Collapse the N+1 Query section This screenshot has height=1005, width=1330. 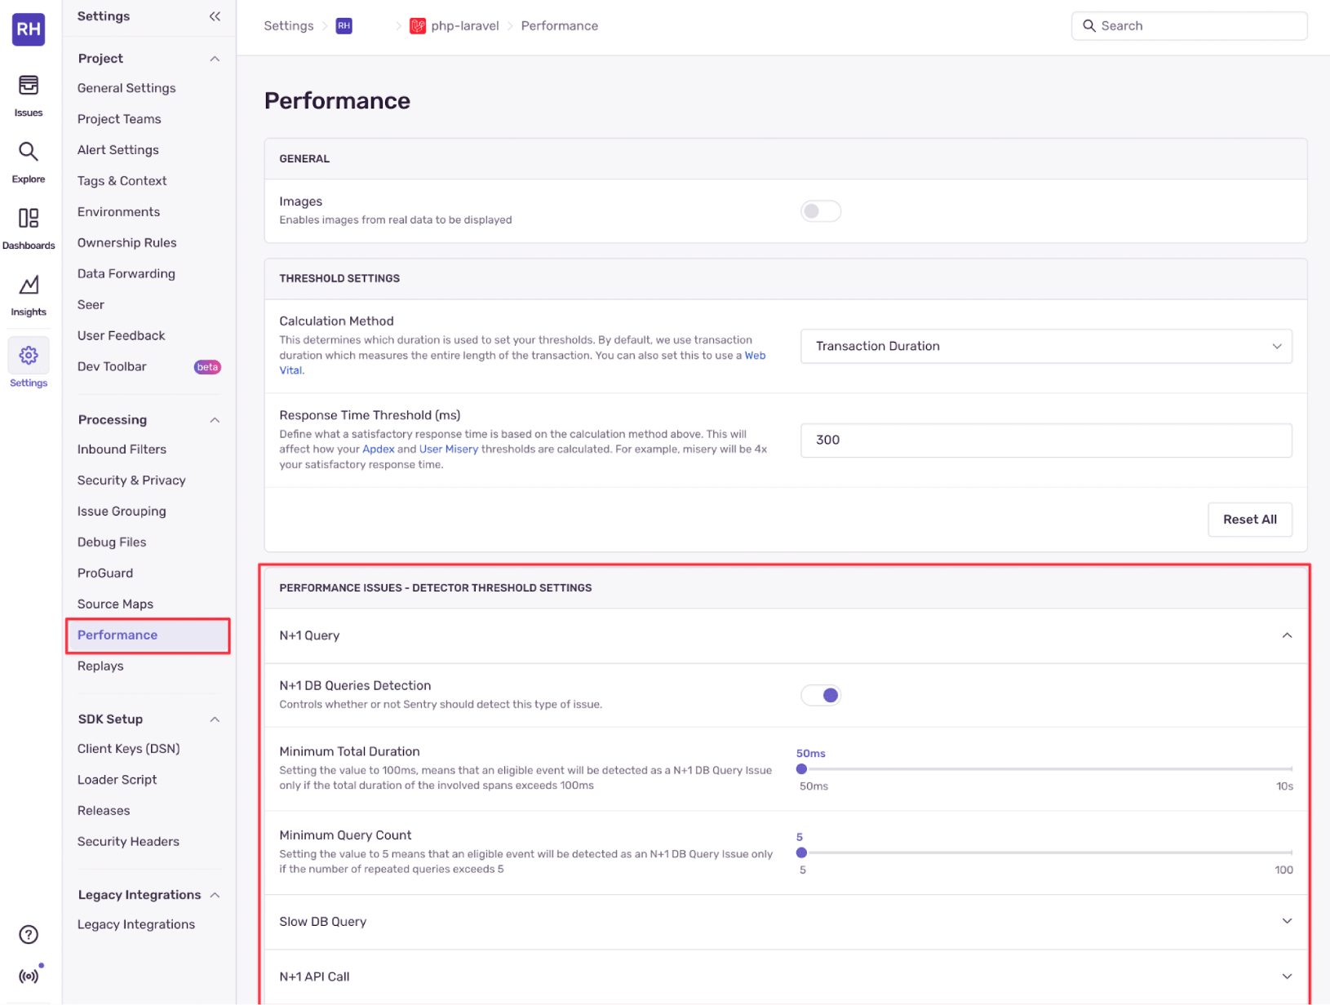click(x=786, y=635)
